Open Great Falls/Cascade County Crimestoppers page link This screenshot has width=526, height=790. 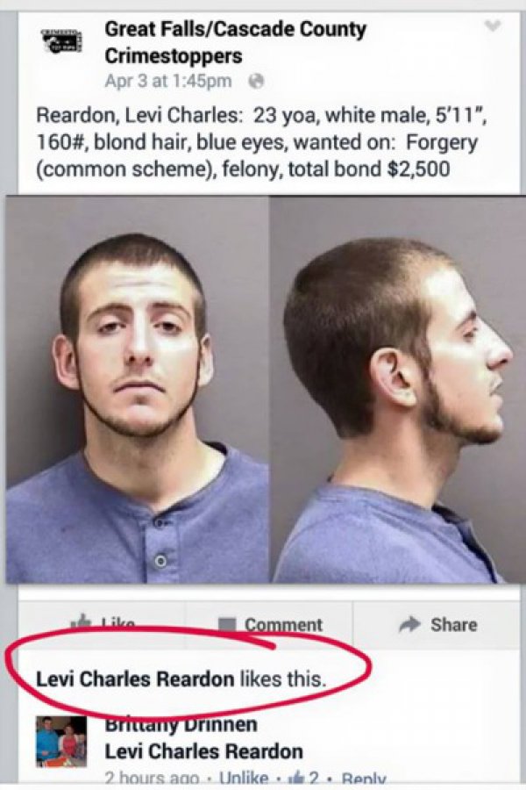235,42
